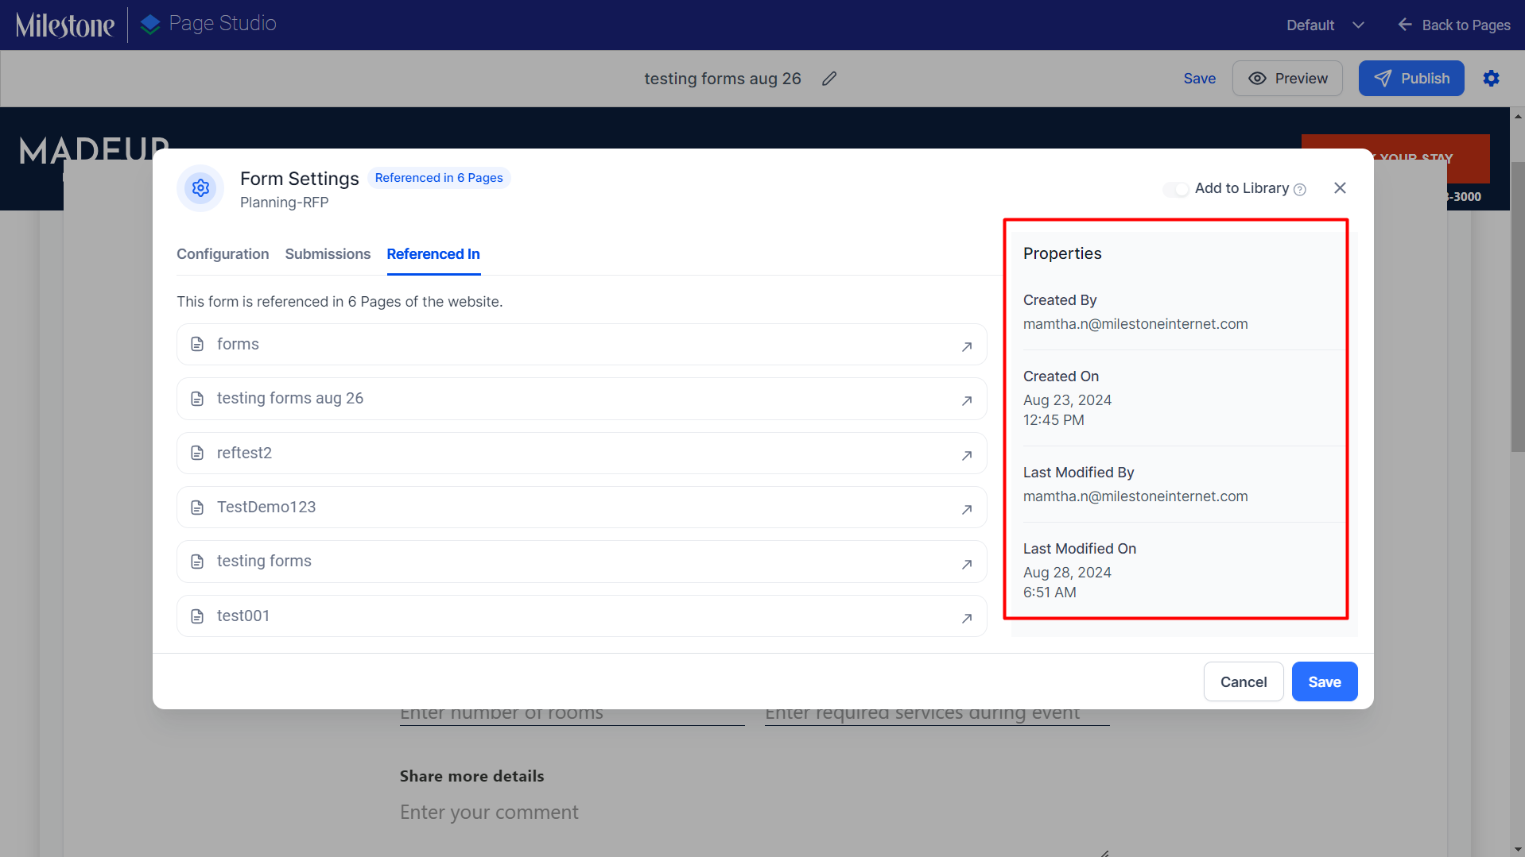Select the Referenced In tab
The image size is (1525, 857).
tap(433, 254)
